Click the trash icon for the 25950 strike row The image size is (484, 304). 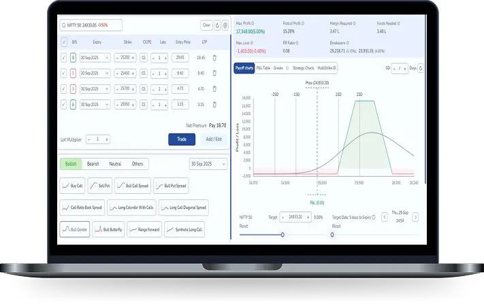(214, 104)
